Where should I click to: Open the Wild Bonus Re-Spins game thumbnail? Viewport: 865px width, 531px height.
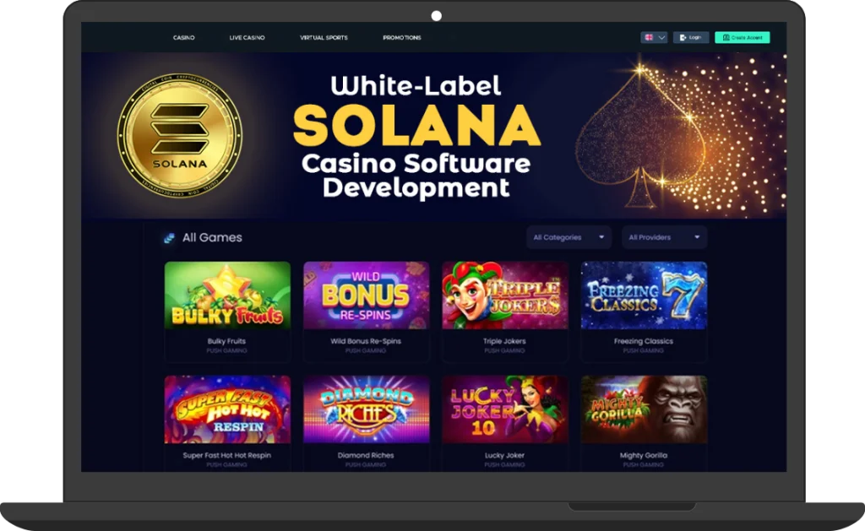tap(367, 295)
